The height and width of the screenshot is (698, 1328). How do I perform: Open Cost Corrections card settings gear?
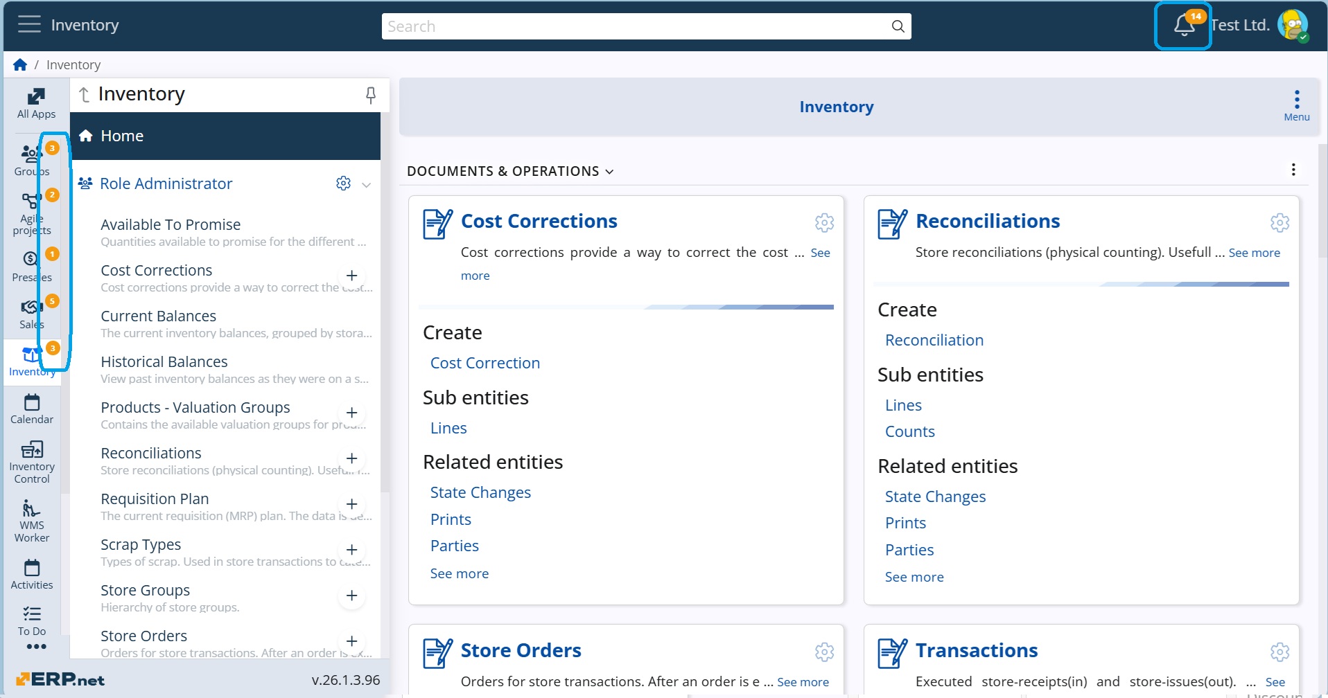pos(824,222)
